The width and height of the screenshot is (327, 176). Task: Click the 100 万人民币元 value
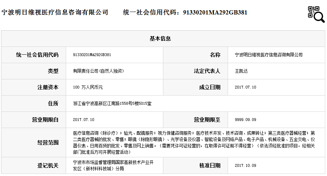pos(88,87)
